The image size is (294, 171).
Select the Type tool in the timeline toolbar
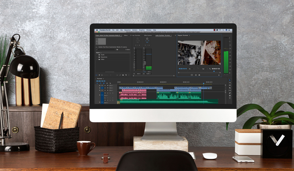point(230,98)
